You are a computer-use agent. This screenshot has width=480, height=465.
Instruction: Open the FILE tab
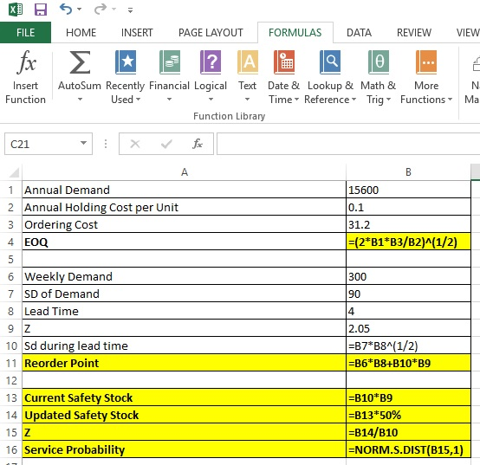coord(25,32)
